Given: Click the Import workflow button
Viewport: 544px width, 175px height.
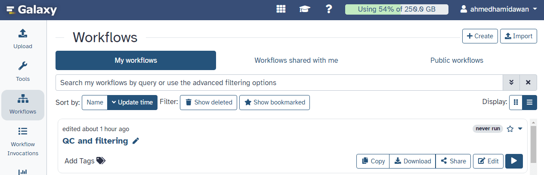Looking at the screenshot, I should pos(518,36).
